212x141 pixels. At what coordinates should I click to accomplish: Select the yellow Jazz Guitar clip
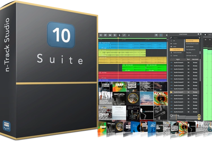[x=133, y=60]
